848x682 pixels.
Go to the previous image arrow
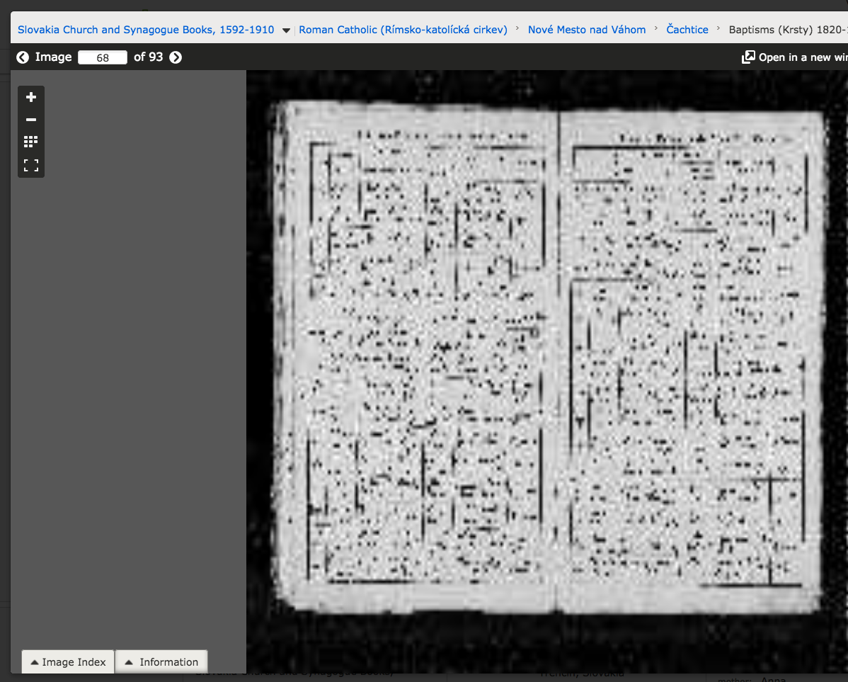coord(23,57)
